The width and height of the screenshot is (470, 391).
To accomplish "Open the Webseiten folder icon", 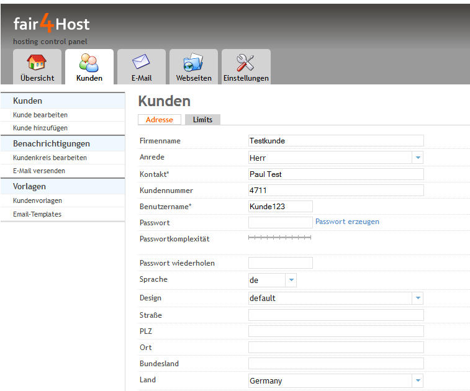I will click(193, 63).
